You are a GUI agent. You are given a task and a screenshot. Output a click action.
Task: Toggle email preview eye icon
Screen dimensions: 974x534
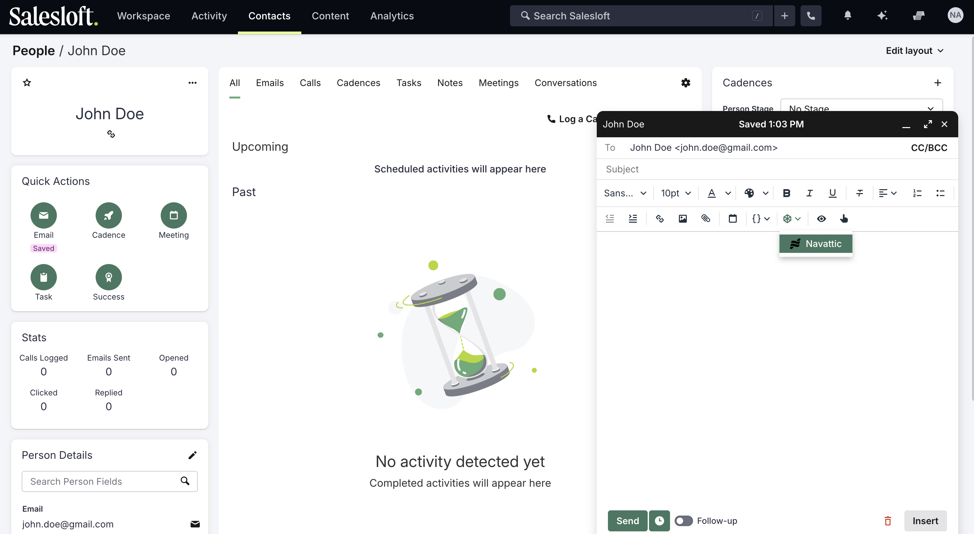click(x=821, y=218)
